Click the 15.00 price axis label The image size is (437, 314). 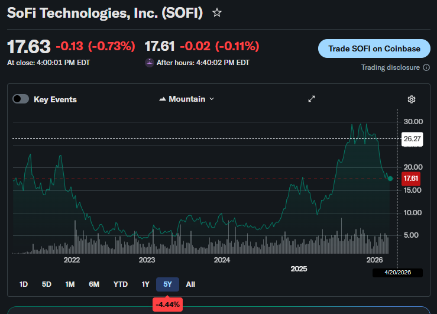click(x=413, y=190)
